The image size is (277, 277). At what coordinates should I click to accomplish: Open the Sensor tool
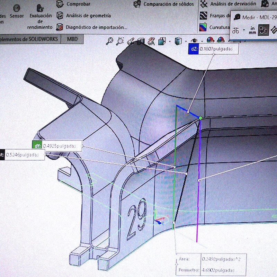click(17, 11)
